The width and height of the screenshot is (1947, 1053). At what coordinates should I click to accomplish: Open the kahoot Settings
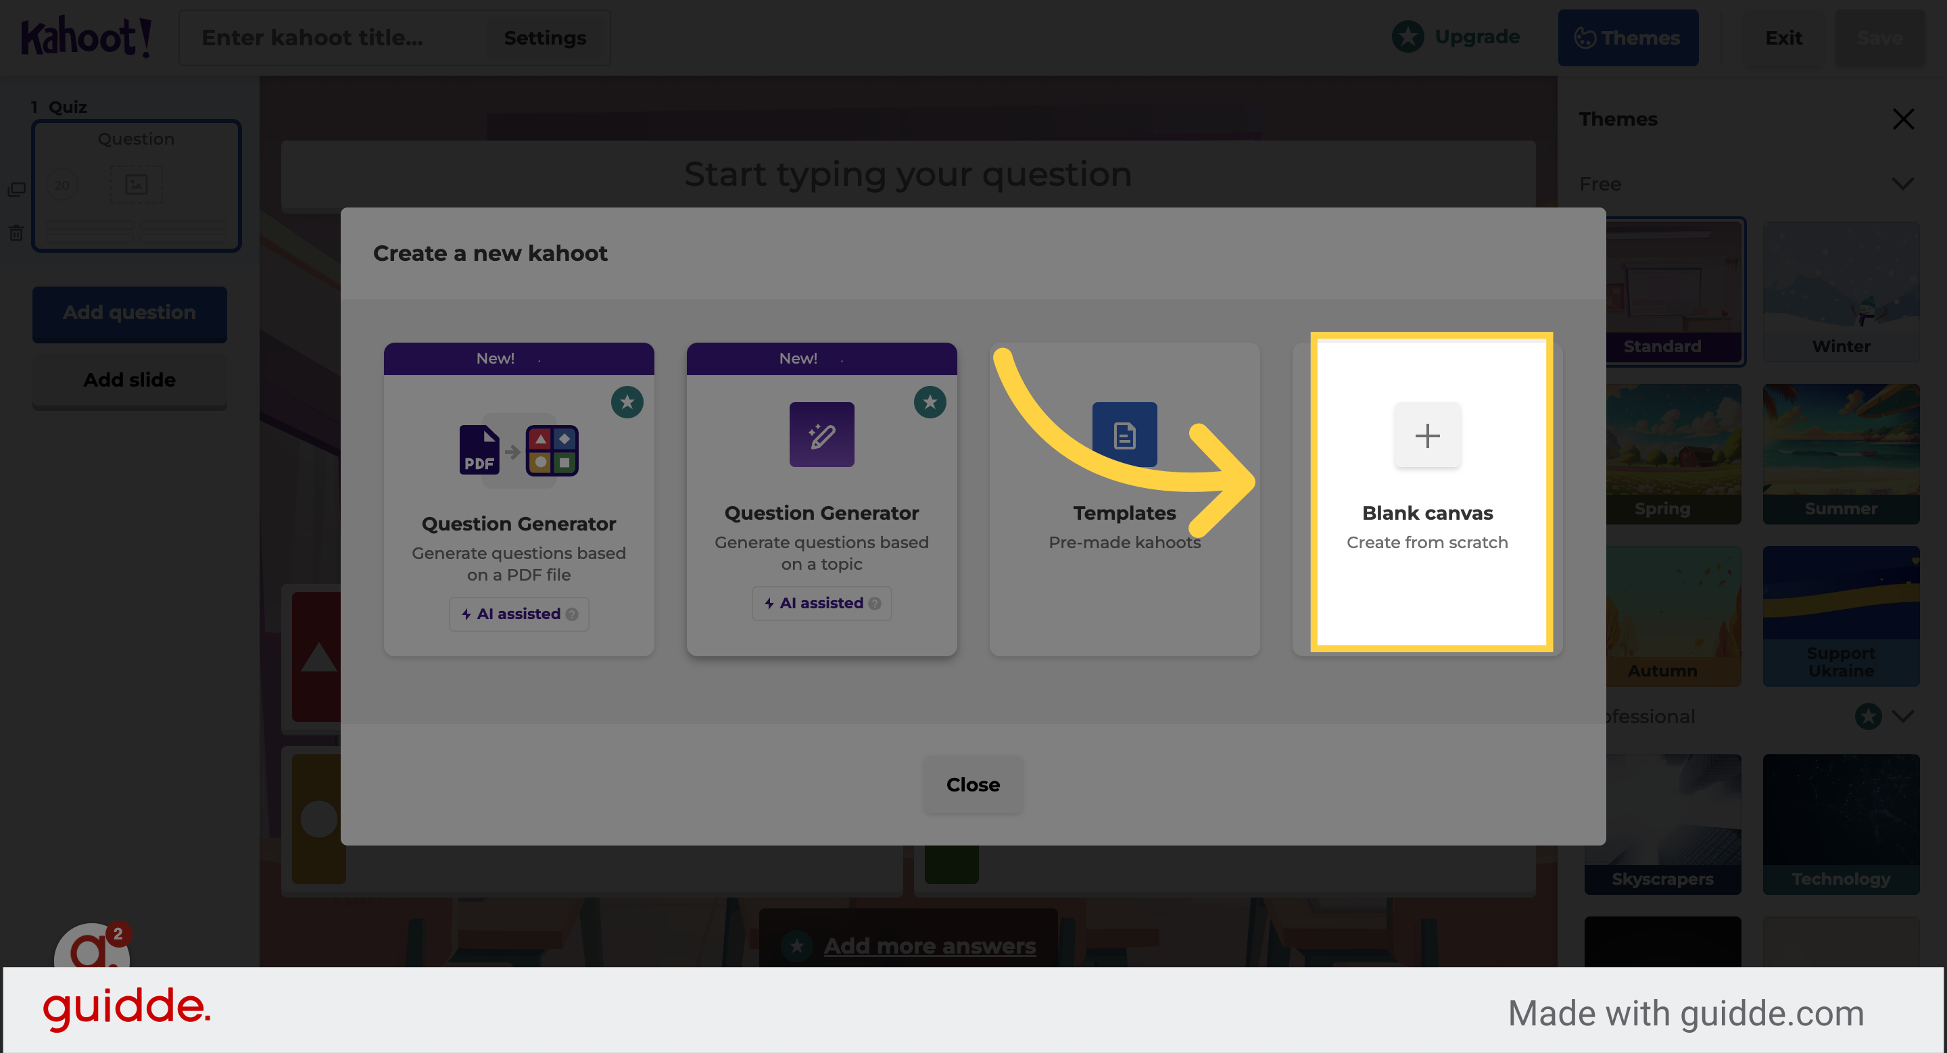(545, 37)
